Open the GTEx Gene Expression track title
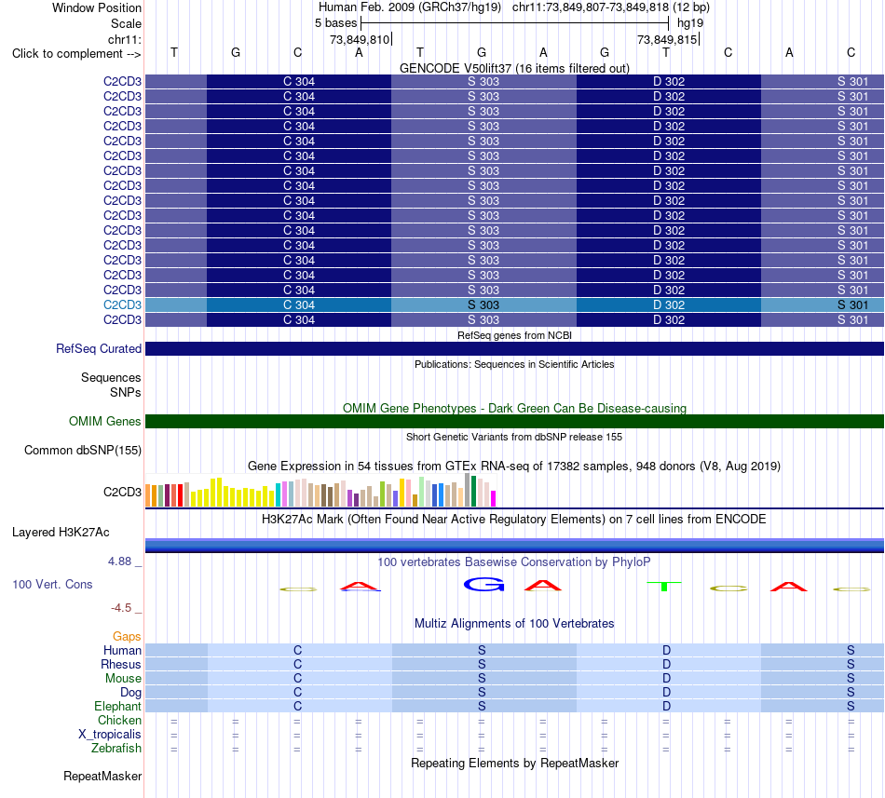 [514, 467]
